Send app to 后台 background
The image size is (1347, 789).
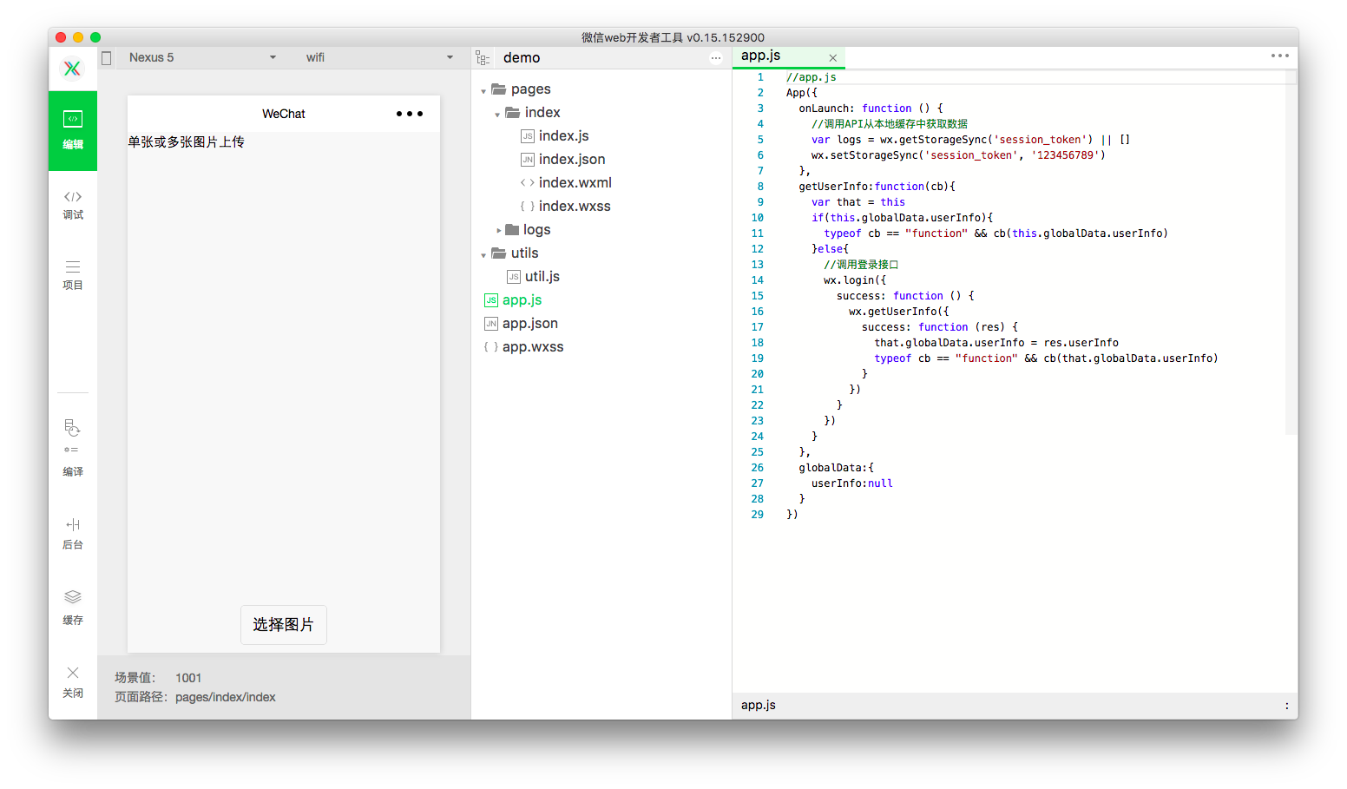point(73,534)
